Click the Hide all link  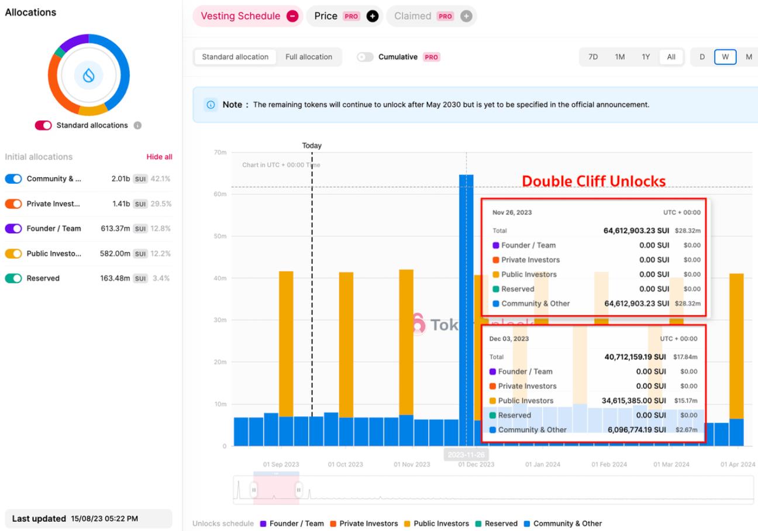[x=159, y=157]
